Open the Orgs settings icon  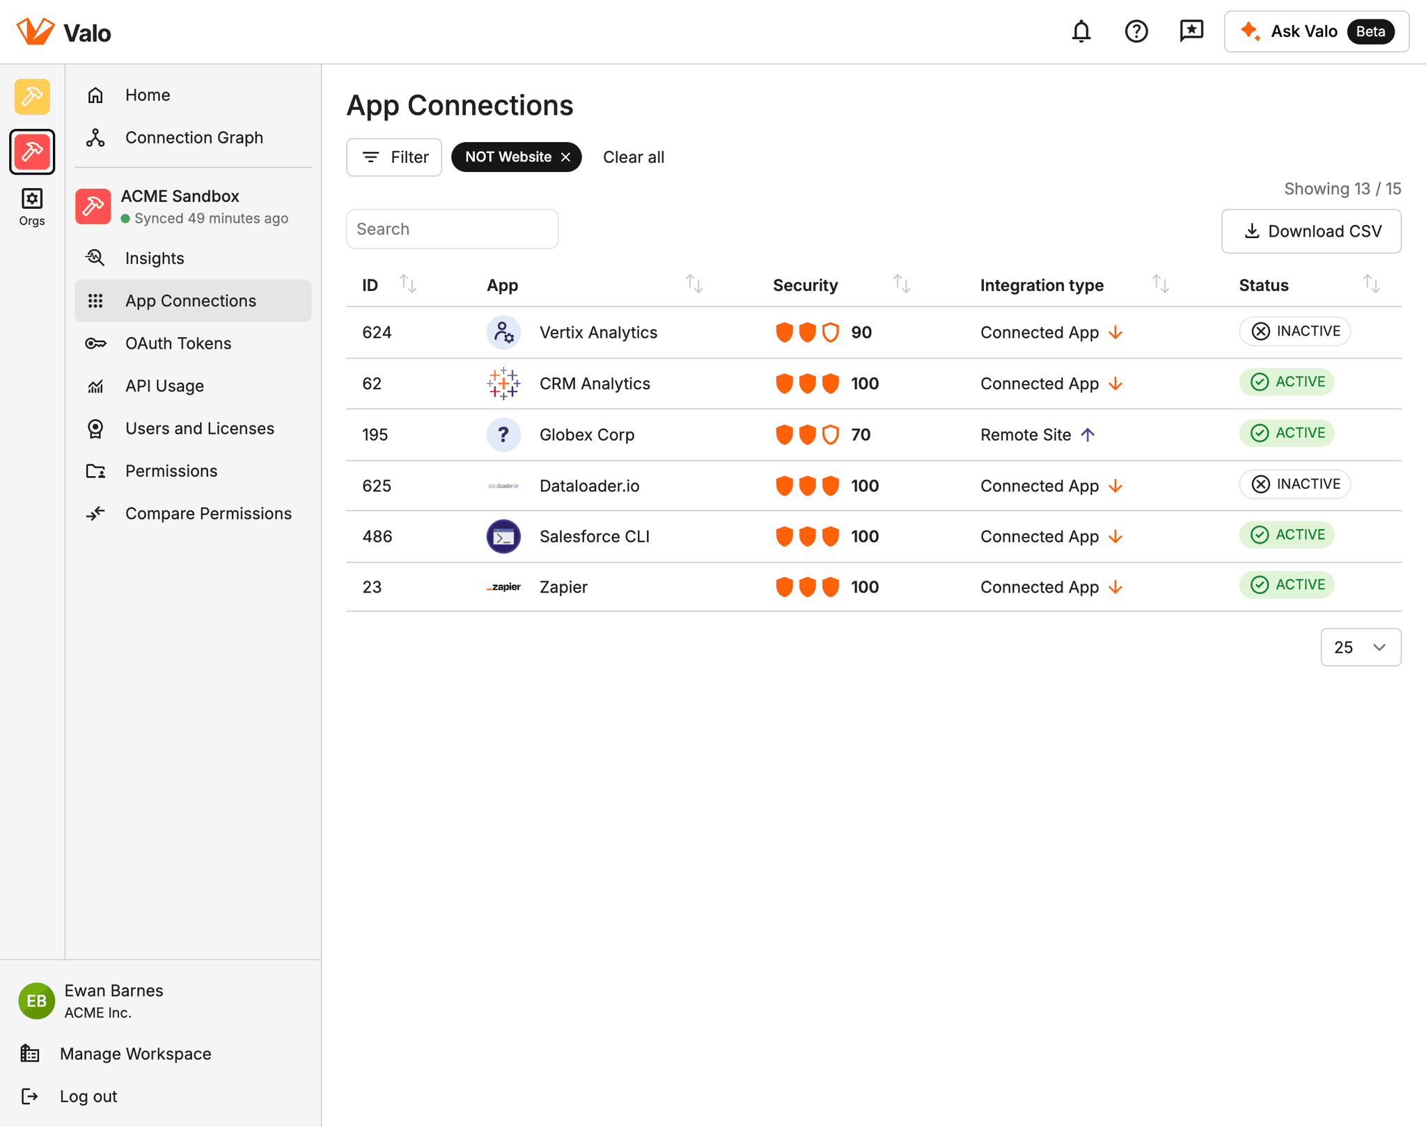(32, 207)
